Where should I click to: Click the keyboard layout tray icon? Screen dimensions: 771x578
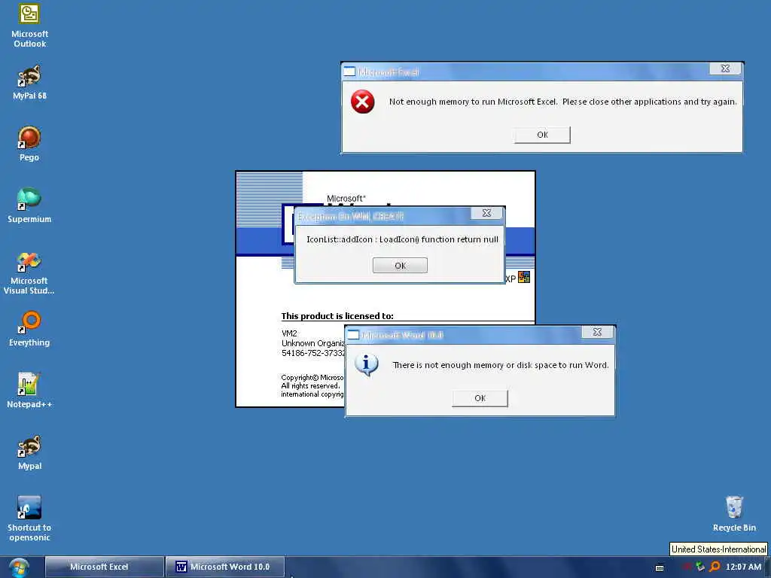click(x=660, y=567)
